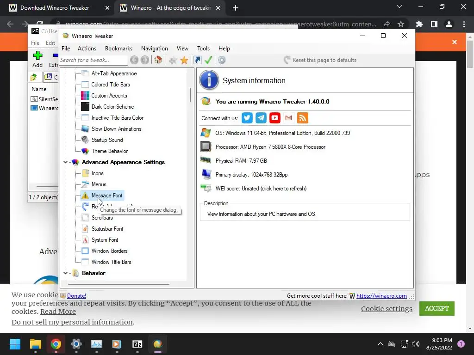Collapse Advanced Appearance Settings group

[x=65, y=162]
